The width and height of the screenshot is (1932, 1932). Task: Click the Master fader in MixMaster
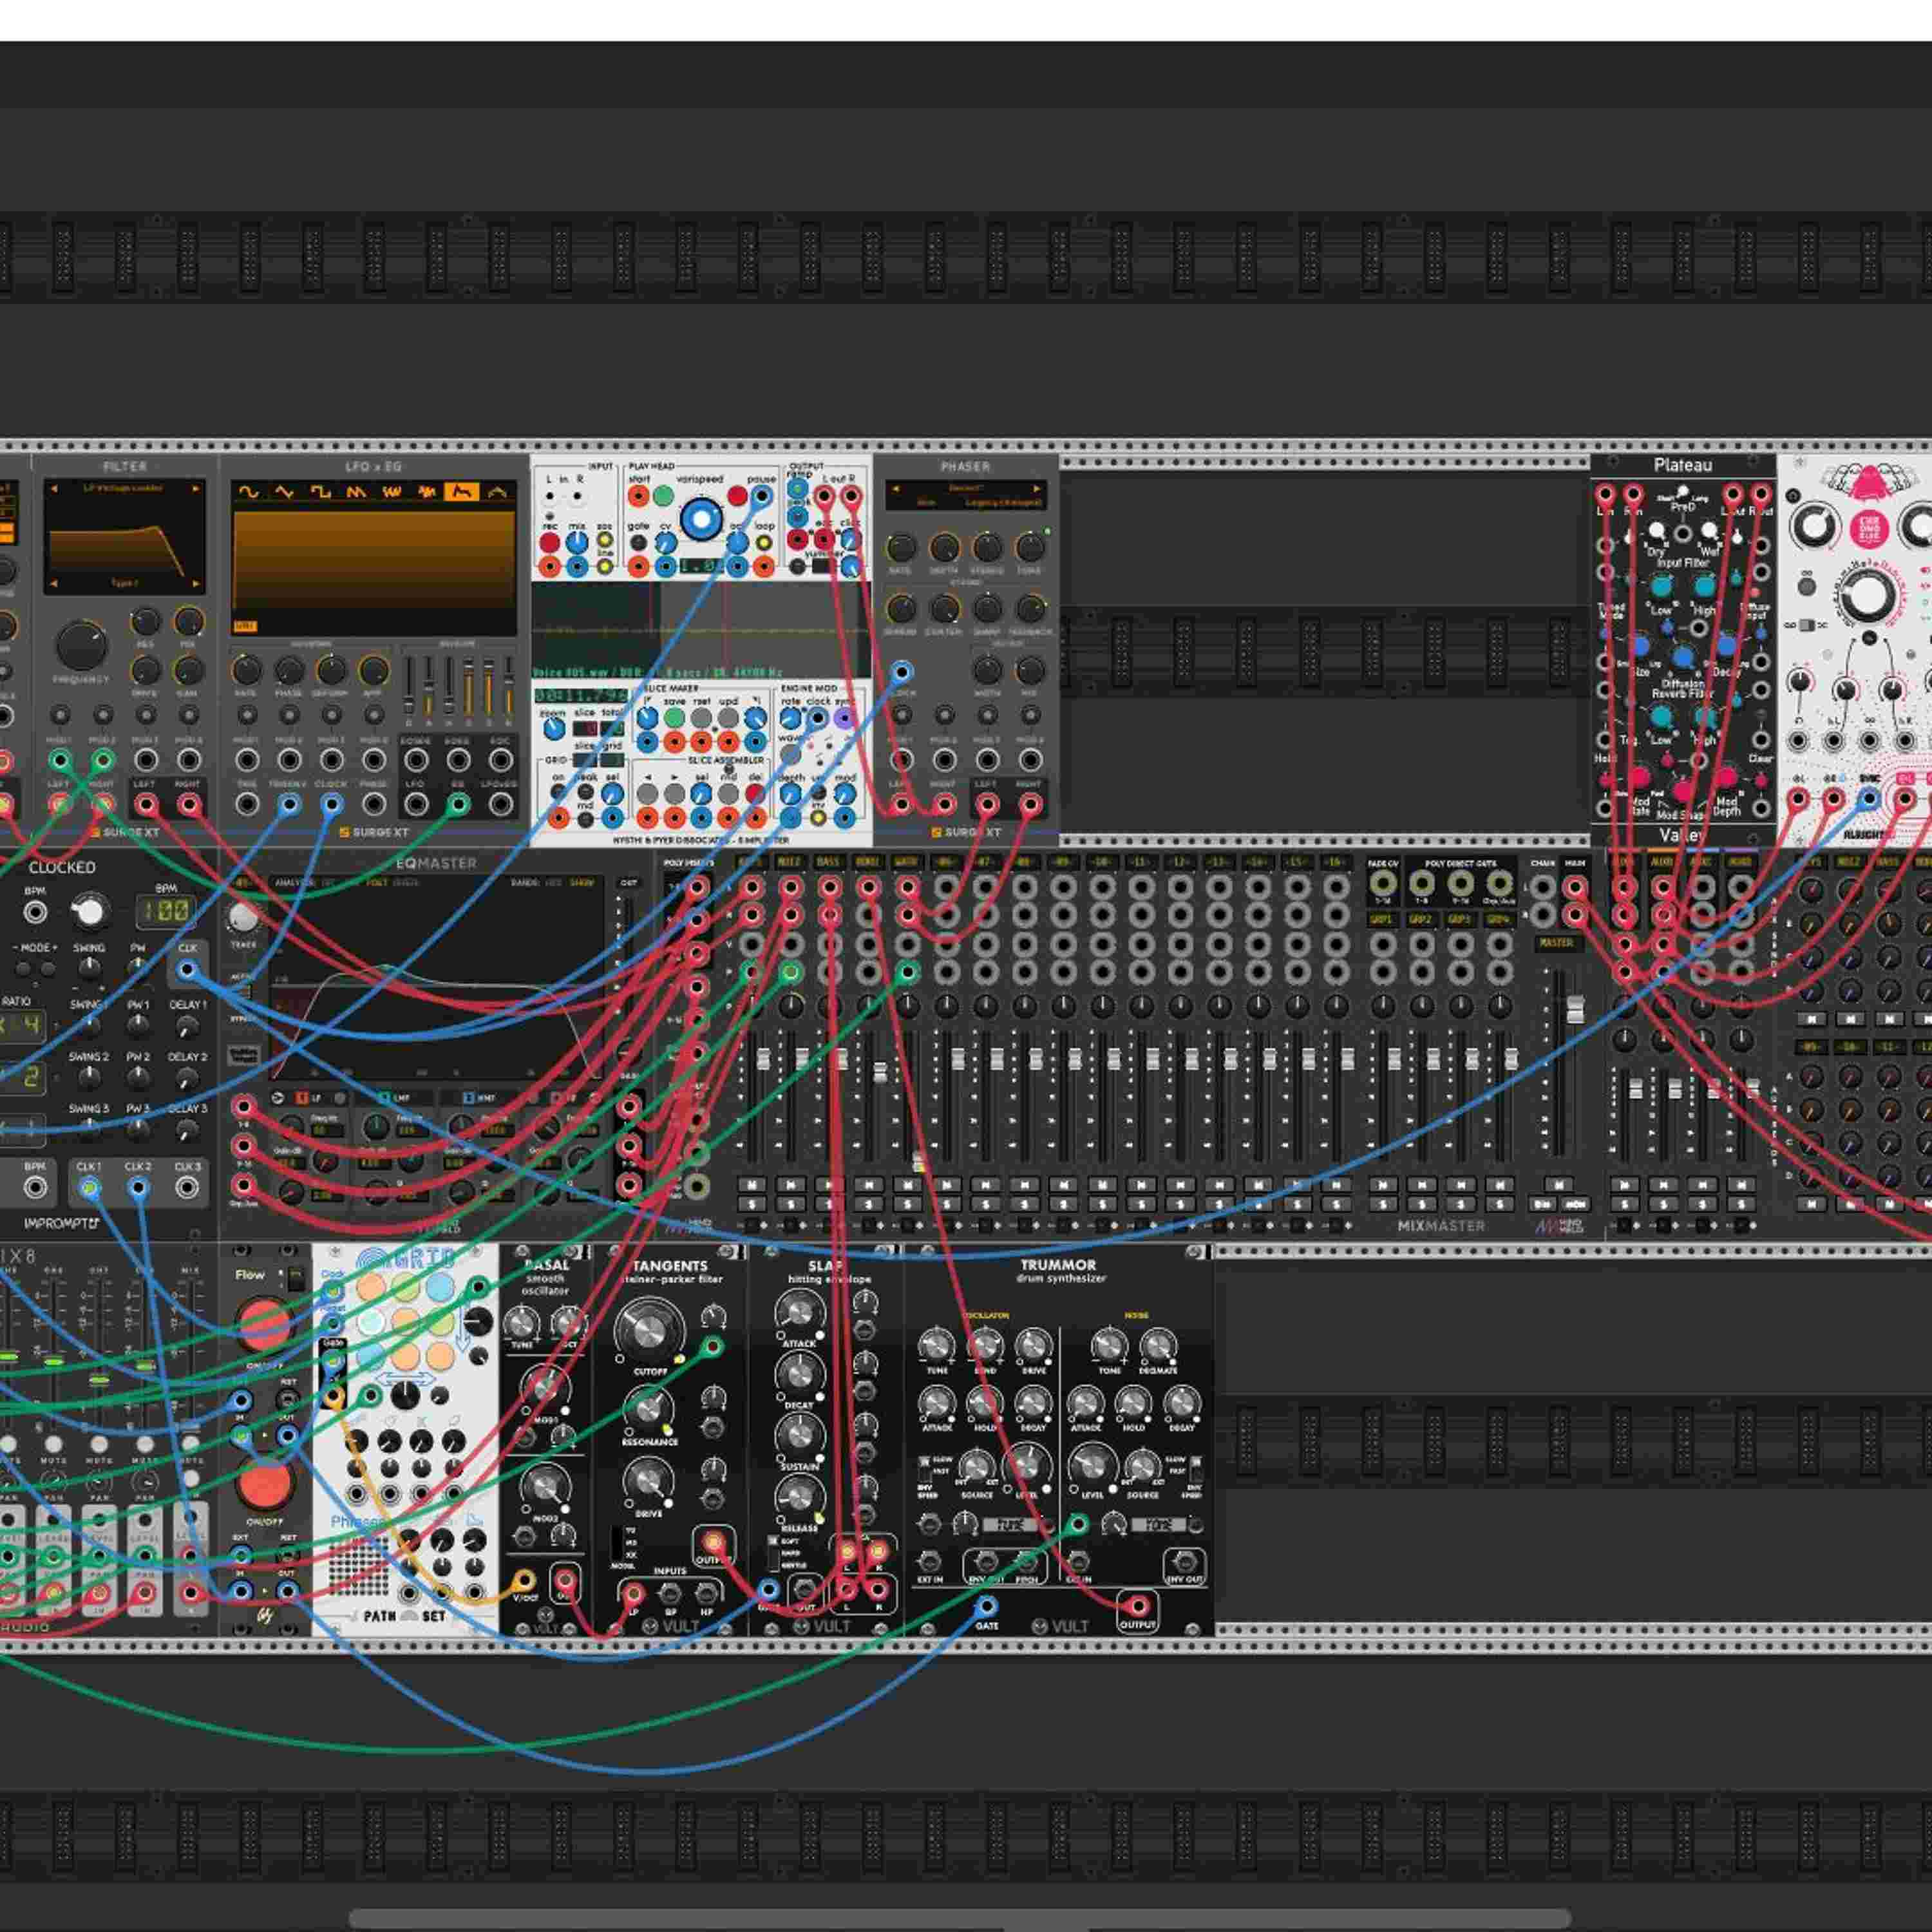point(1575,1010)
